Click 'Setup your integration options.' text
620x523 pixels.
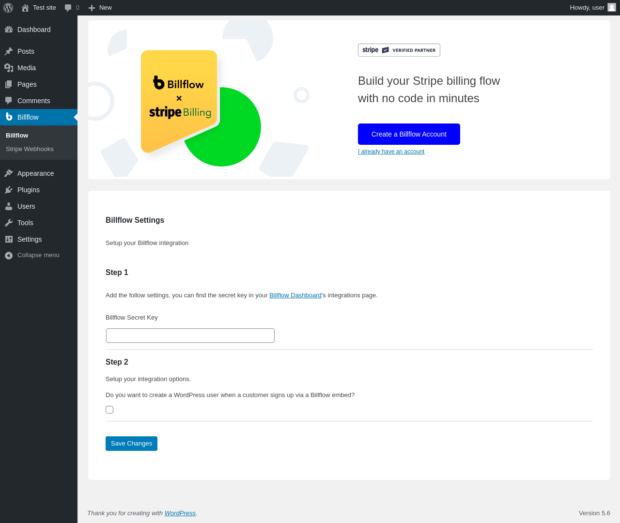pyautogui.click(x=148, y=379)
